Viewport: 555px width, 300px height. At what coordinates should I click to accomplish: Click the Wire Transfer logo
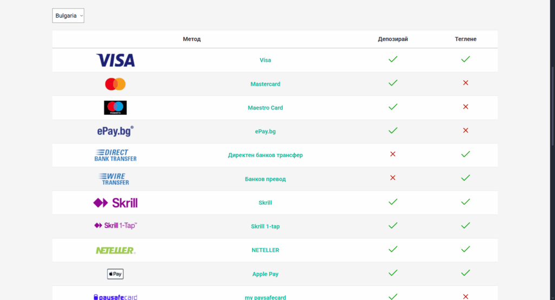115,179
